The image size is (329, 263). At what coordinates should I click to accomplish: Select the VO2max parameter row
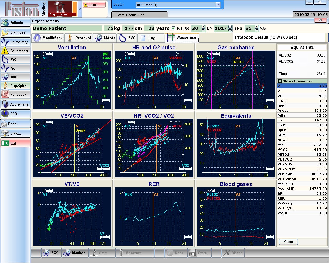(x=302, y=174)
